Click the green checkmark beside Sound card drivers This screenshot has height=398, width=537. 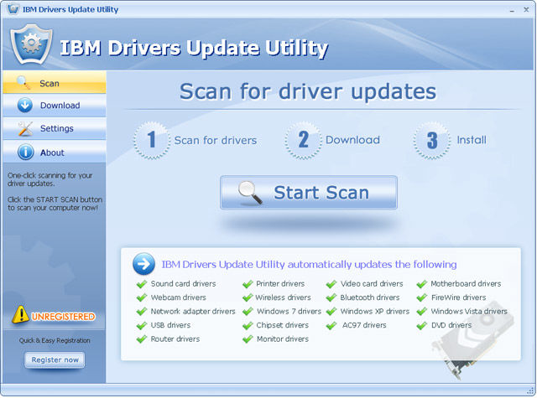coord(141,284)
